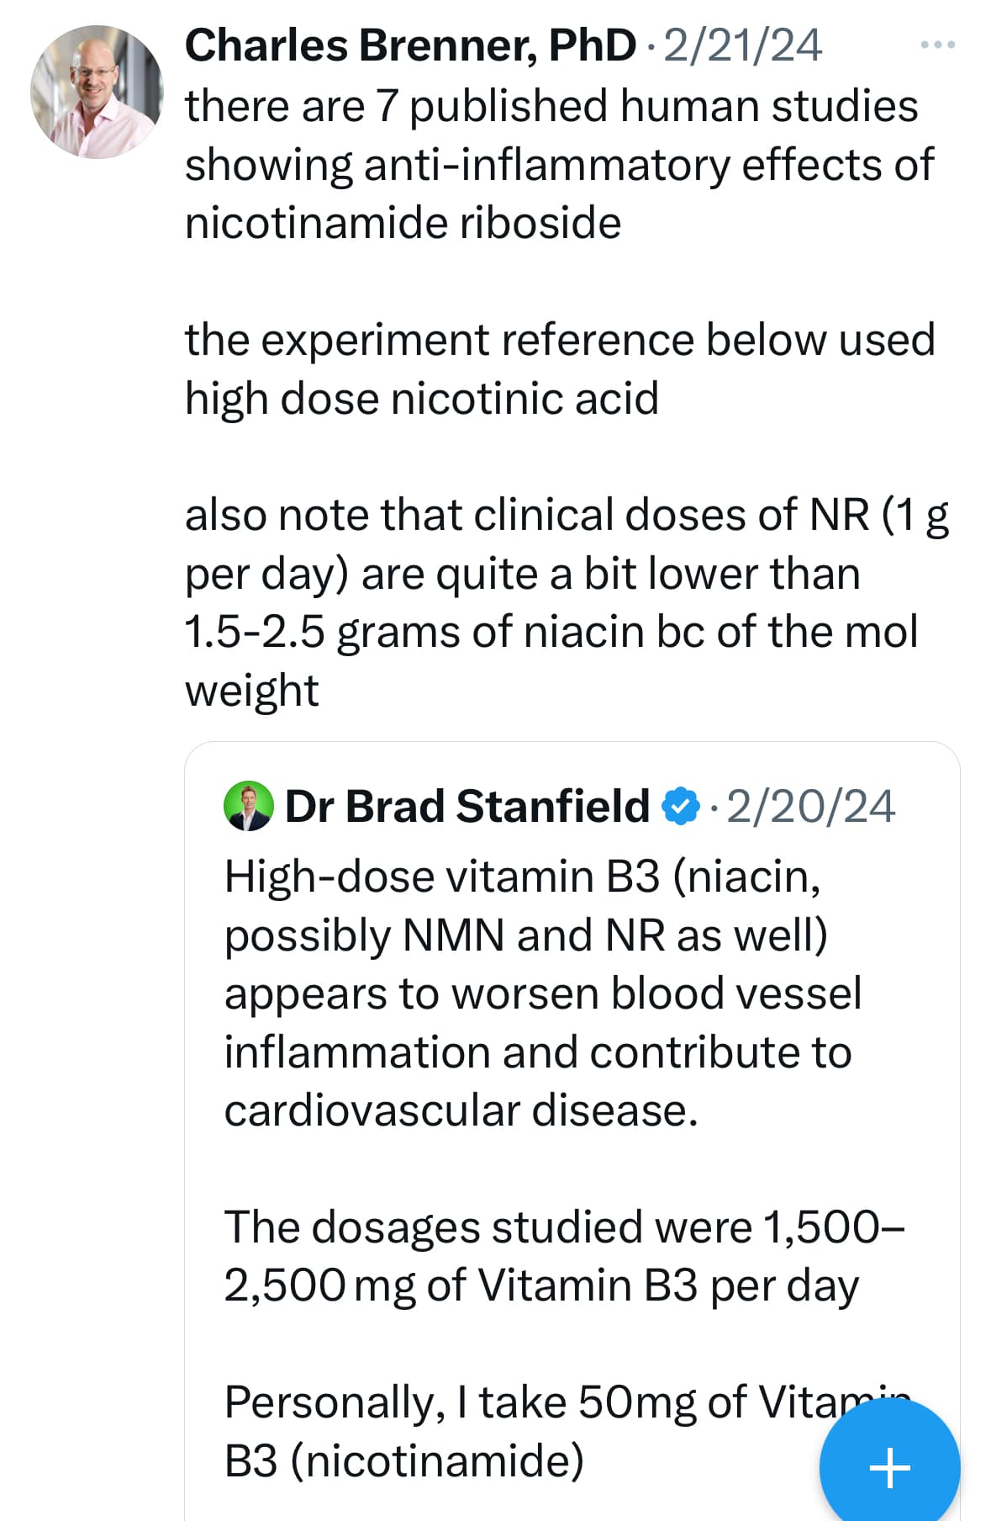Tap the "high dose nicotinic acid" line
This screenshot has height=1521, width=991.
(x=421, y=398)
